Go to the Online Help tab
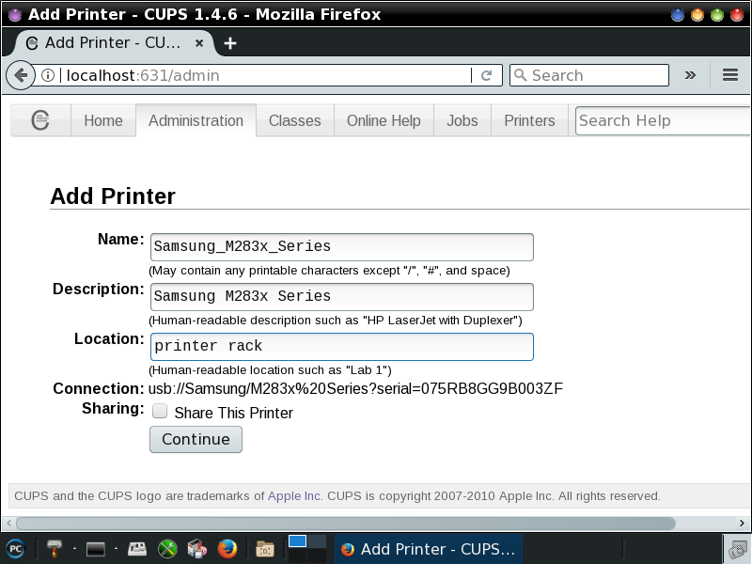Screen dimensions: 752x564 pyautogui.click(x=384, y=120)
